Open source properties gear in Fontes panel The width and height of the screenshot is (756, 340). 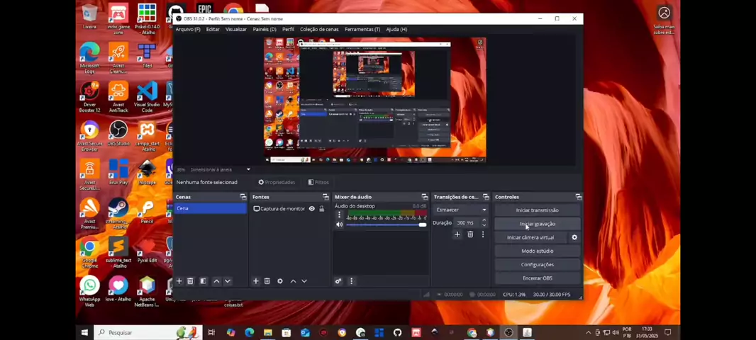click(280, 281)
